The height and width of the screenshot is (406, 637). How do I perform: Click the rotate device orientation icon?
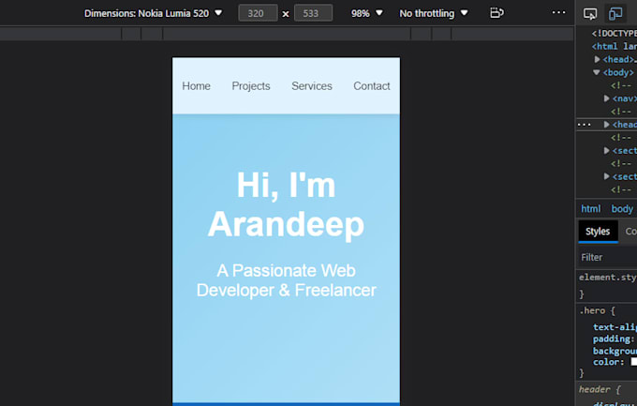coord(496,13)
